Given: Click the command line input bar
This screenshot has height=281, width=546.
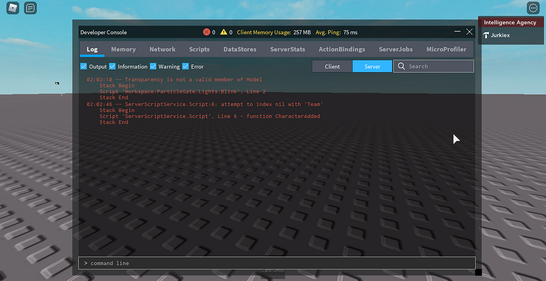Looking at the screenshot, I should pyautogui.click(x=277, y=263).
